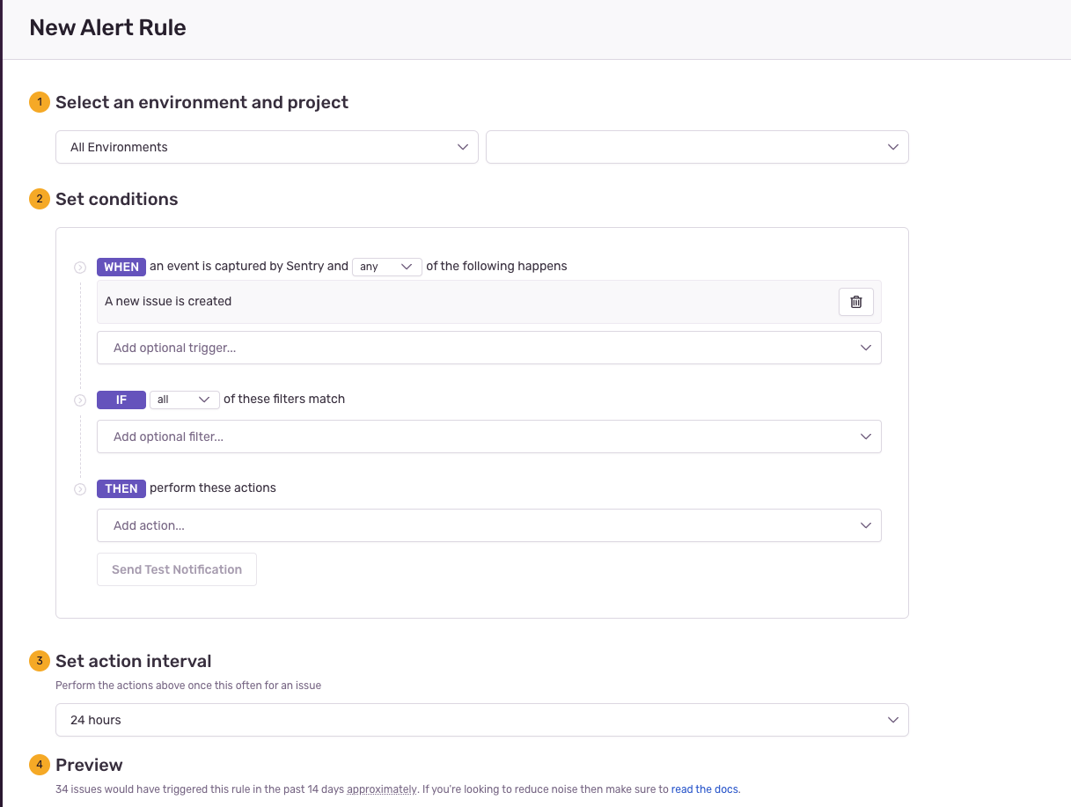
Task: Click the step 4 Preview badge
Action: coord(39,765)
